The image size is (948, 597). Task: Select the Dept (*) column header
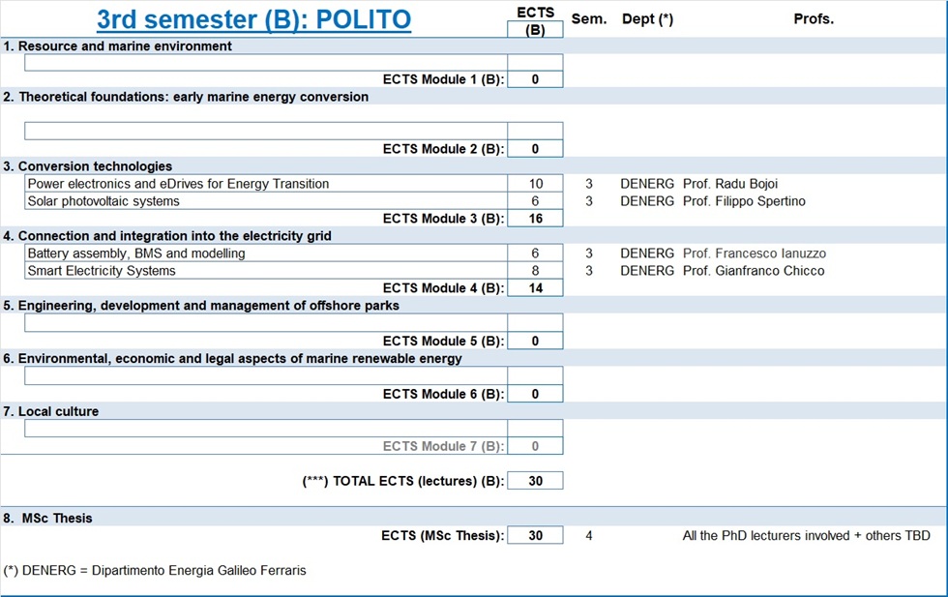point(646,19)
